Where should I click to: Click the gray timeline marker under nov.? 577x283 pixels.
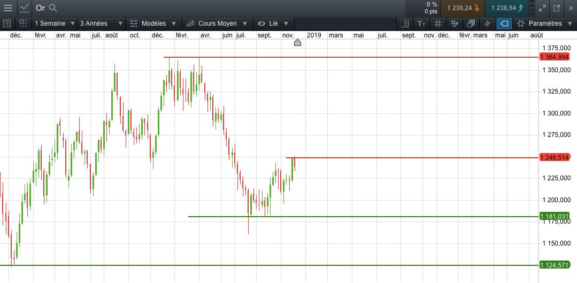298,43
